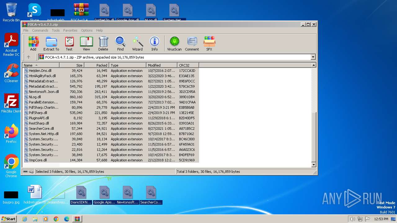Viewport: 397px width, 223px height.
Task: Run the Test archive tool
Action: click(69, 44)
